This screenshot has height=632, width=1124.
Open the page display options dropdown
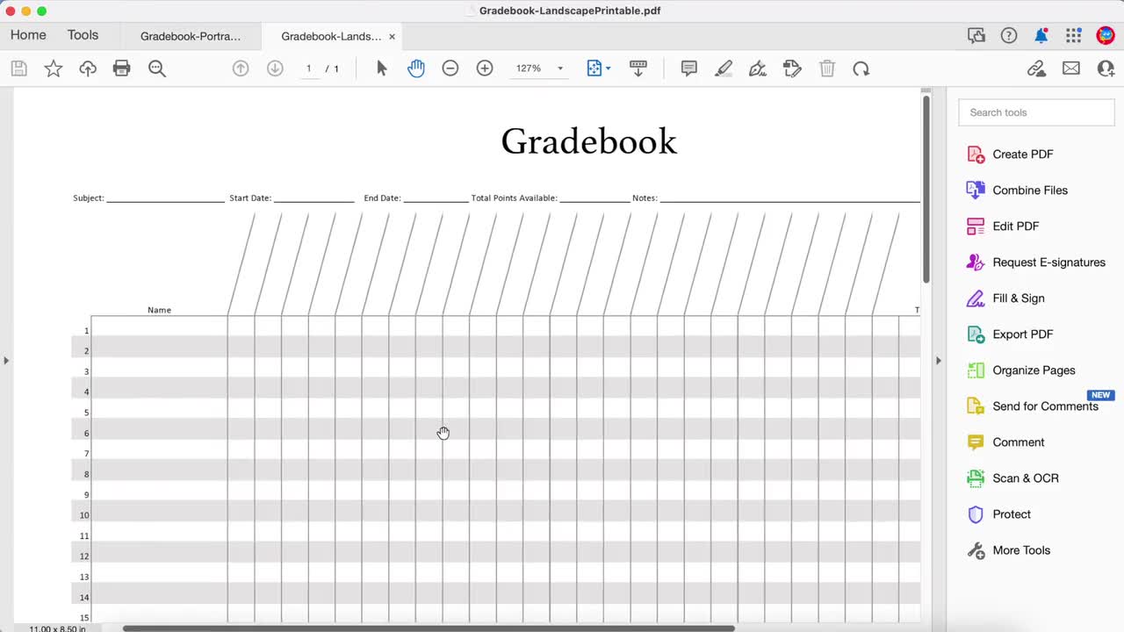click(598, 68)
